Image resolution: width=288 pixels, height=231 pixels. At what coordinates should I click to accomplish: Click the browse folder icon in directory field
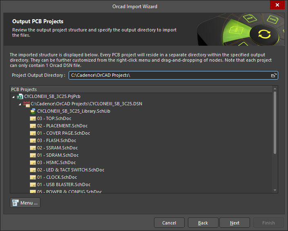[274, 75]
